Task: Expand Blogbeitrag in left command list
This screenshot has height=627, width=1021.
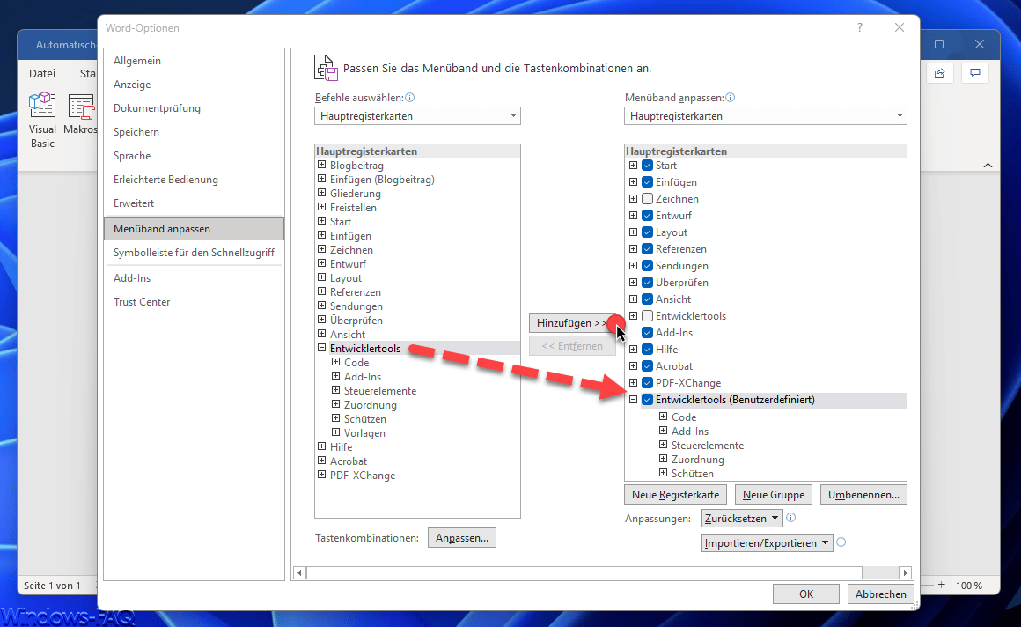Action: click(321, 165)
